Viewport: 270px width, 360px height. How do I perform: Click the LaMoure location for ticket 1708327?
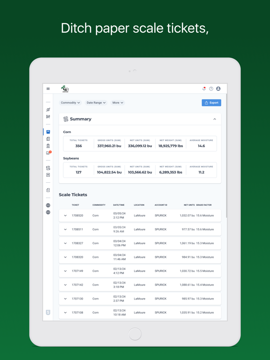[140, 243]
